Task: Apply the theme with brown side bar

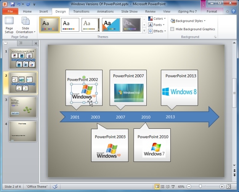Action: [91, 25]
